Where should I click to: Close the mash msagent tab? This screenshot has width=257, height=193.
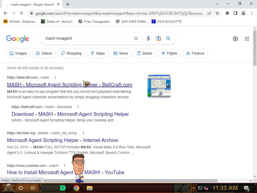coord(58,5)
